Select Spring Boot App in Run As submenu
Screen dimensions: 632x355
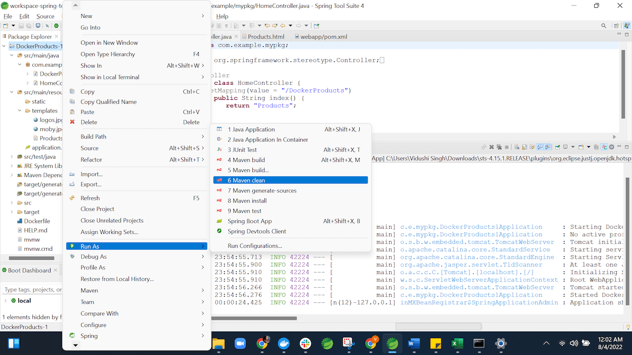pyautogui.click(x=249, y=221)
